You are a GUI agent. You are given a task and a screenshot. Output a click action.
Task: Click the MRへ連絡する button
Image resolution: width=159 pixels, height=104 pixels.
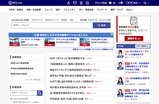[x=142, y=46]
